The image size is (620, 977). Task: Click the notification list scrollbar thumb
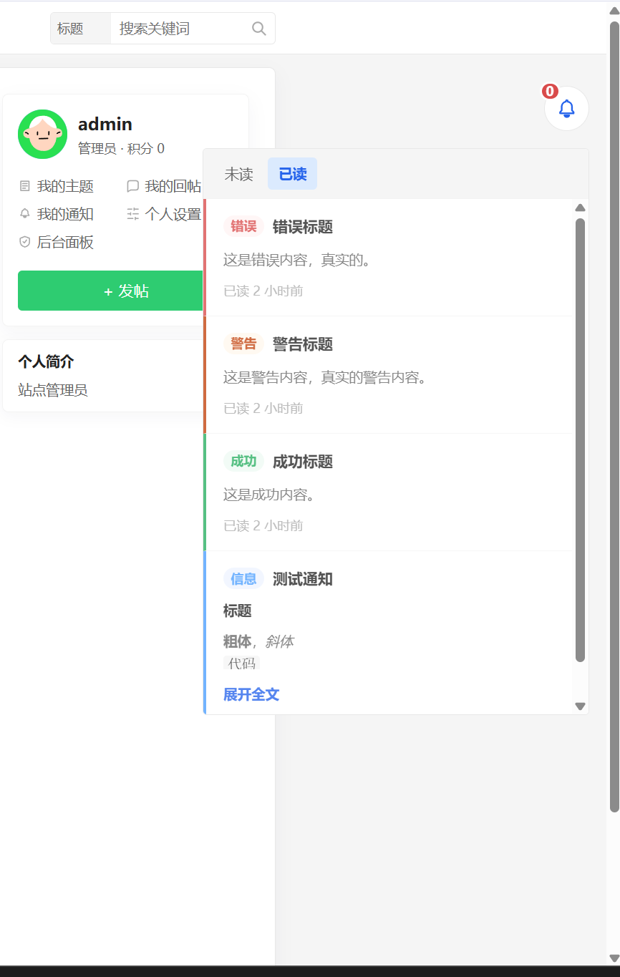tap(581, 440)
